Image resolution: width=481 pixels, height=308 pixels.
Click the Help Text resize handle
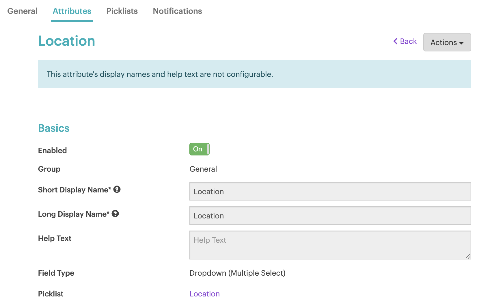coord(468,256)
